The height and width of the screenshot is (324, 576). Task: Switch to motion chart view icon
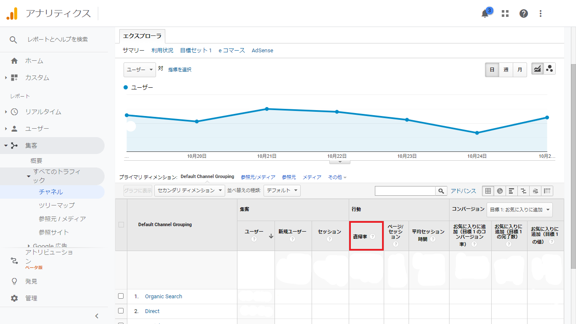(549, 69)
